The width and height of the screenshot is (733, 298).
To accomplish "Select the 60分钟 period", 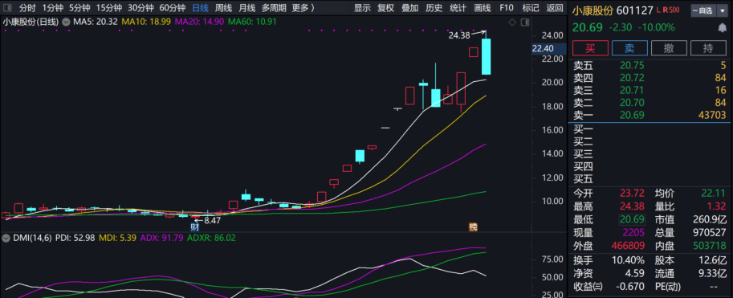I will (173, 8).
